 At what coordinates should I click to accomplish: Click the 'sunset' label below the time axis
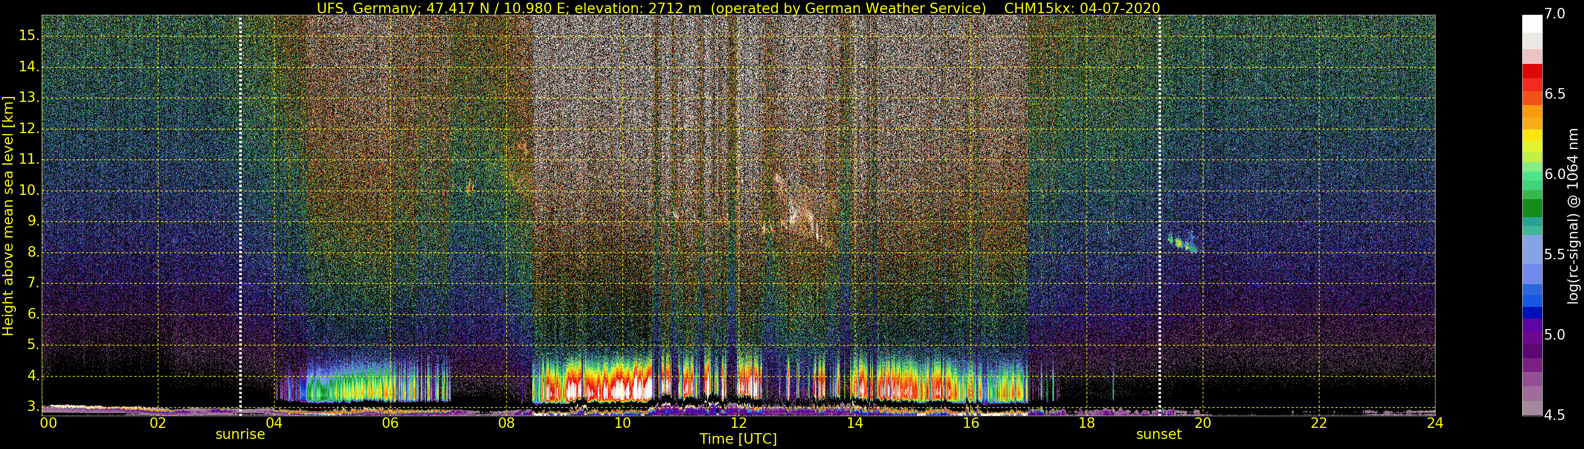click(1159, 434)
